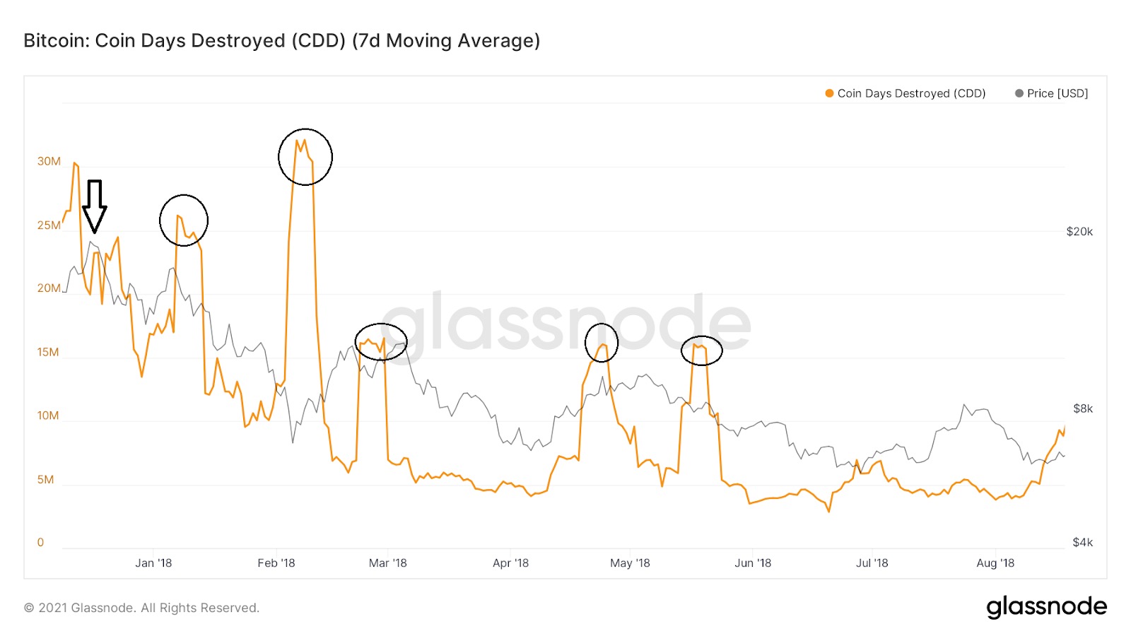Click the Jan '18 x-axis label
1131x636 pixels.
coord(153,563)
